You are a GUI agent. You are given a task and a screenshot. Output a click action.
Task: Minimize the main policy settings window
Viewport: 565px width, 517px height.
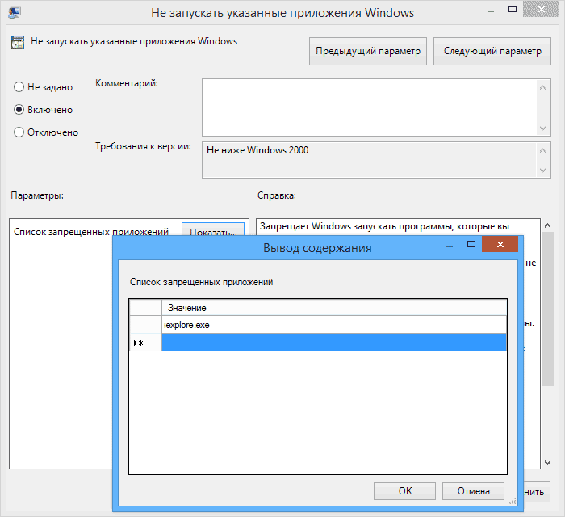[x=491, y=11]
